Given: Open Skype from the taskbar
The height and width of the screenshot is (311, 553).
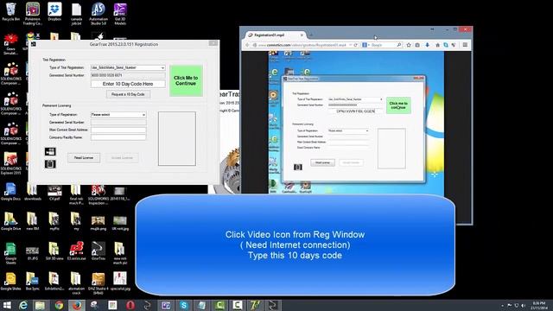Looking at the screenshot, I should pyautogui.click(x=184, y=305).
